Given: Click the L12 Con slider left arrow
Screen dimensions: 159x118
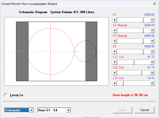Looking at the screenshot, I should click(x=115, y=62).
